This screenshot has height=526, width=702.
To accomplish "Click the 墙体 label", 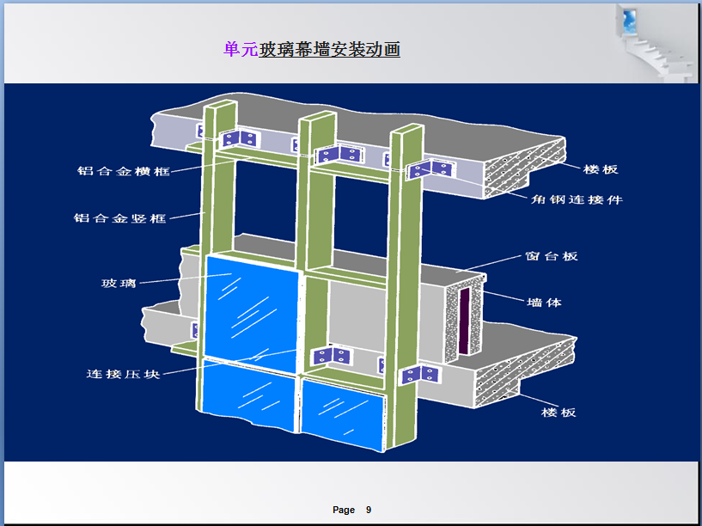I will pyautogui.click(x=544, y=303).
